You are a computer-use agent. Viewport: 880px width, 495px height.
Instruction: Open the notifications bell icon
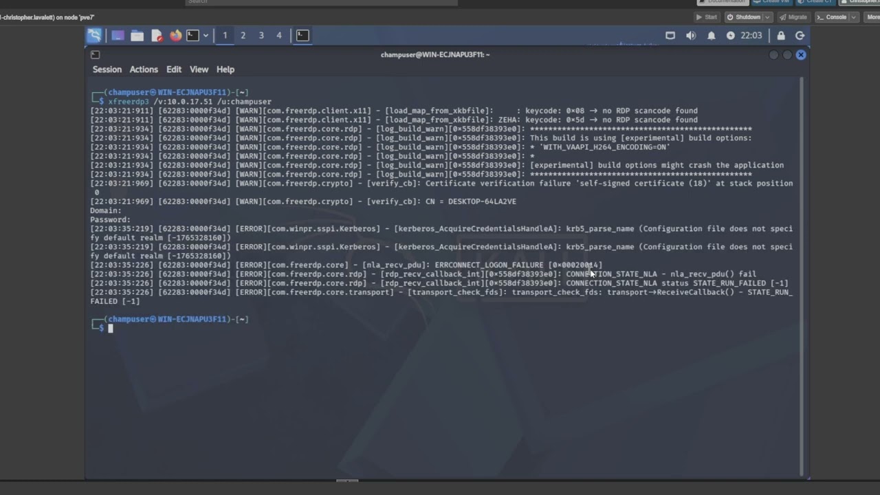tap(712, 36)
